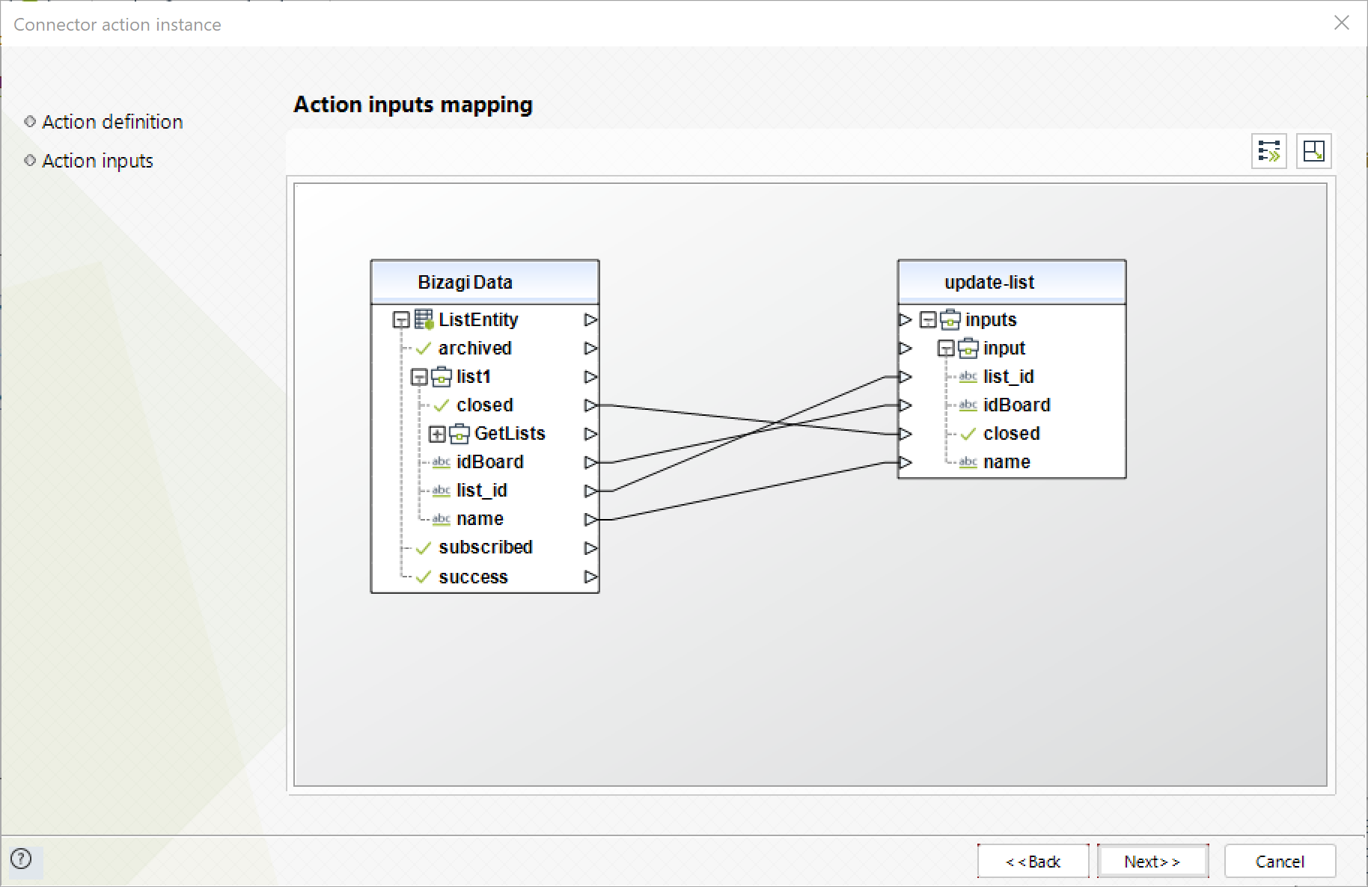Screen dimensions: 1368x887
Task: Select the list1 briefcase icon
Action: click(x=442, y=376)
